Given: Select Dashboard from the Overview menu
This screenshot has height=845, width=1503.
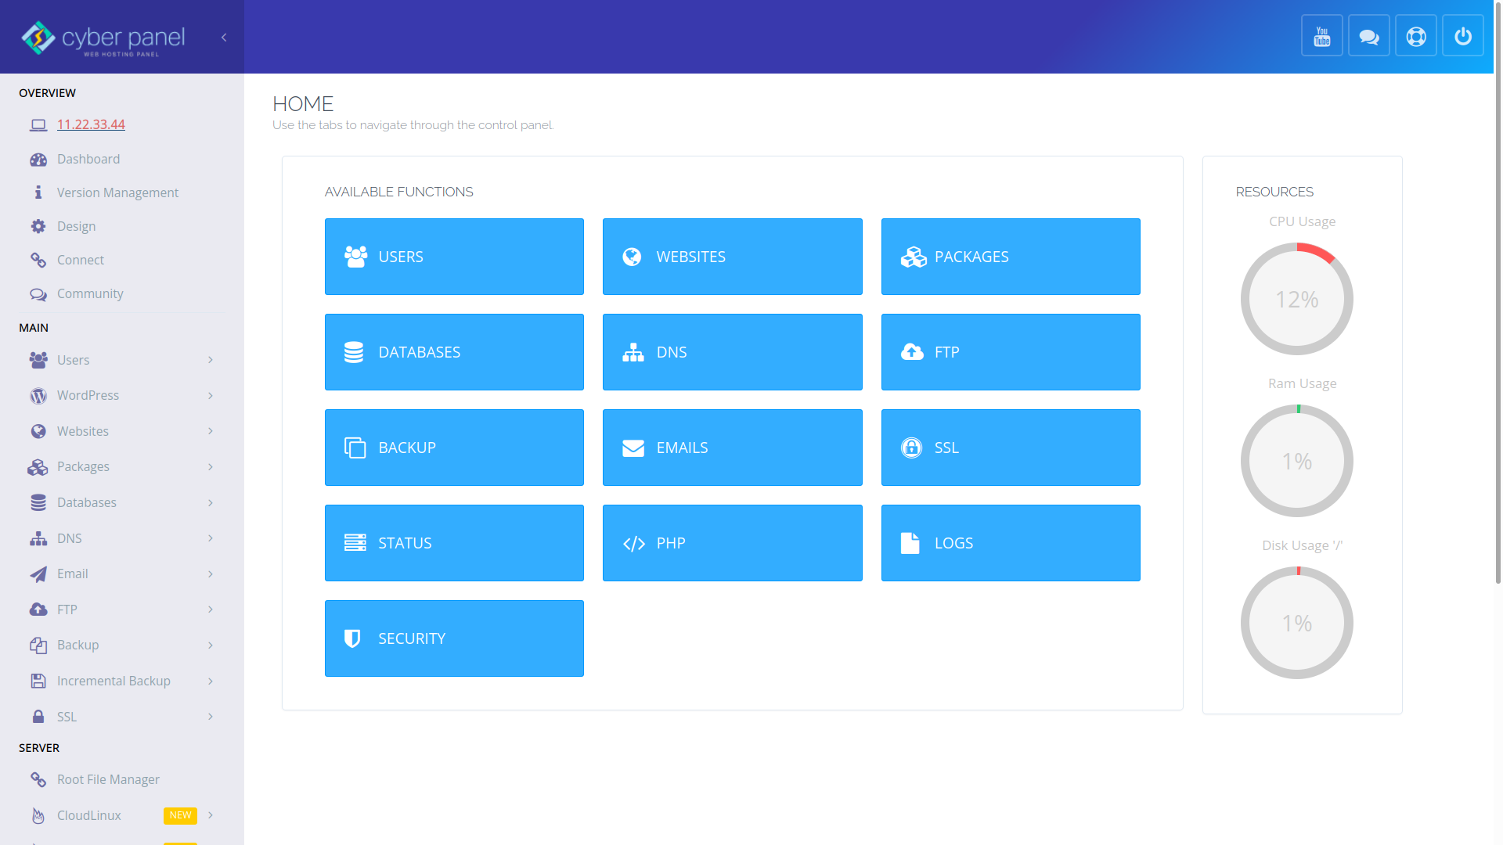Looking at the screenshot, I should [88, 159].
